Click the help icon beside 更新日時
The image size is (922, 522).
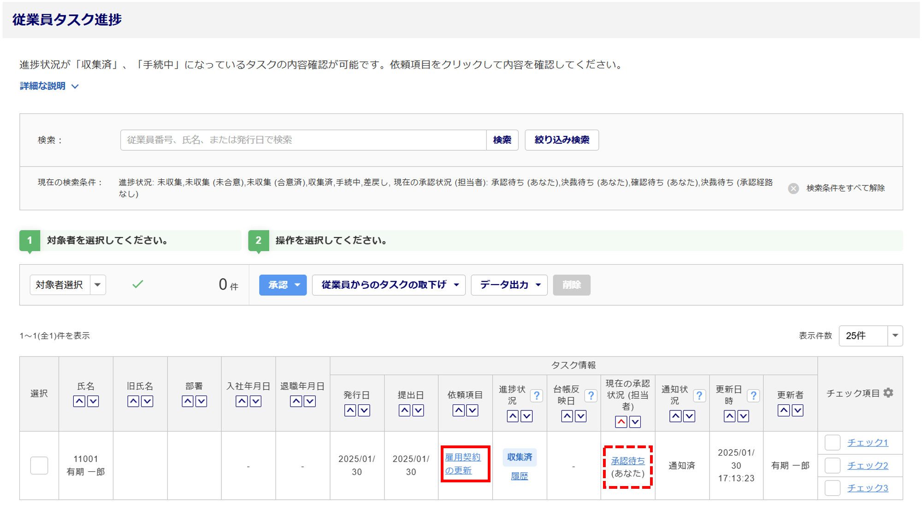(x=753, y=396)
